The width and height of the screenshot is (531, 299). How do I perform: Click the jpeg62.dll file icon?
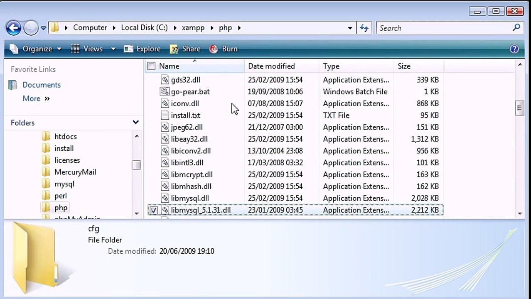click(165, 127)
